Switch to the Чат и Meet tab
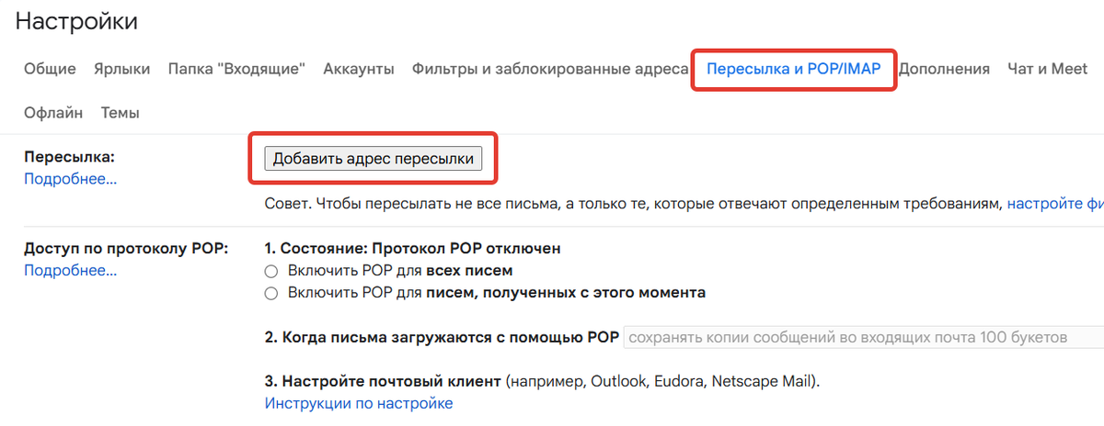This screenshot has height=426, width=1104. point(1047,69)
